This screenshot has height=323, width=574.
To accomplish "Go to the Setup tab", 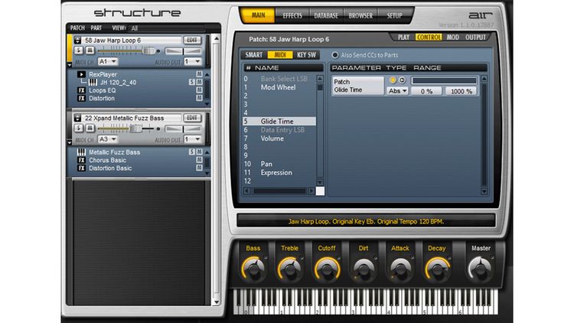I will 394,16.
